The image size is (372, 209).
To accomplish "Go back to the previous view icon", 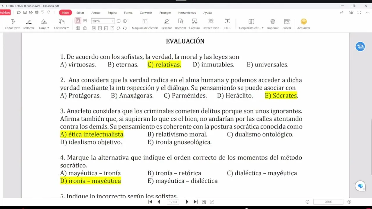I will click(x=204, y=202).
